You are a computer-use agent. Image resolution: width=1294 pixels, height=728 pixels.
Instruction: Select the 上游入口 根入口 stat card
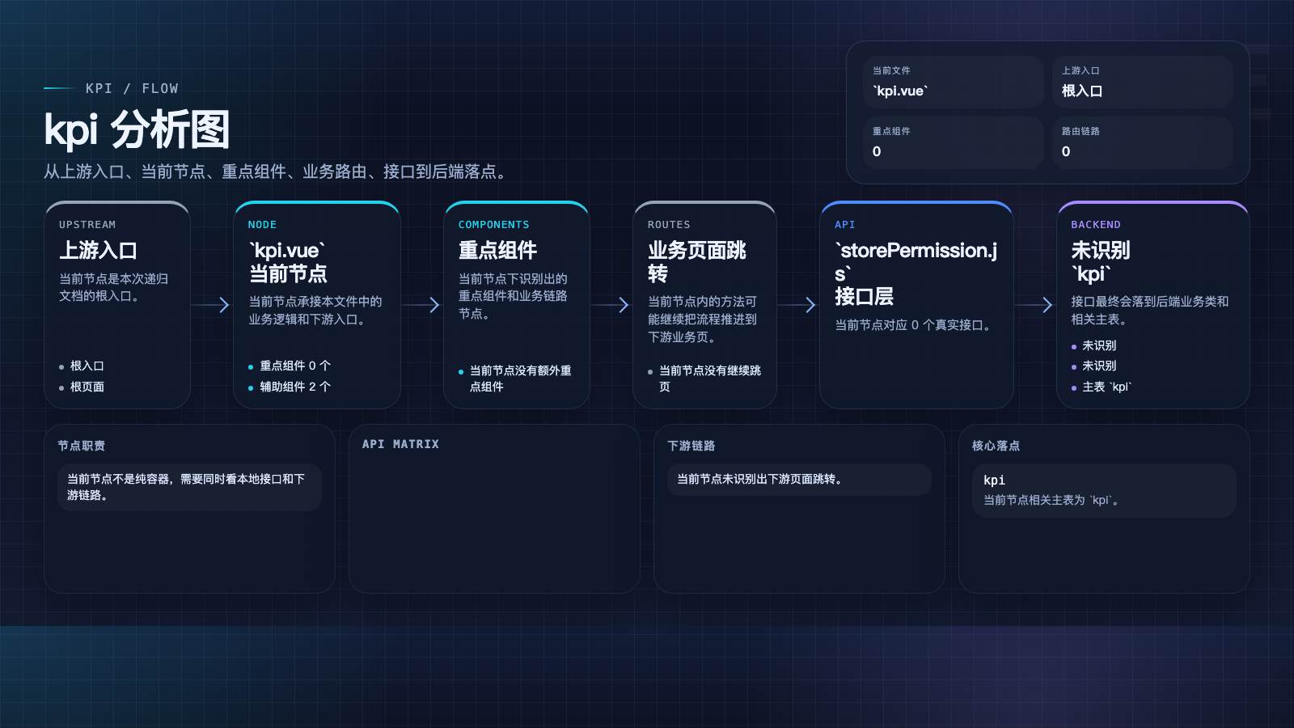[x=1142, y=82]
